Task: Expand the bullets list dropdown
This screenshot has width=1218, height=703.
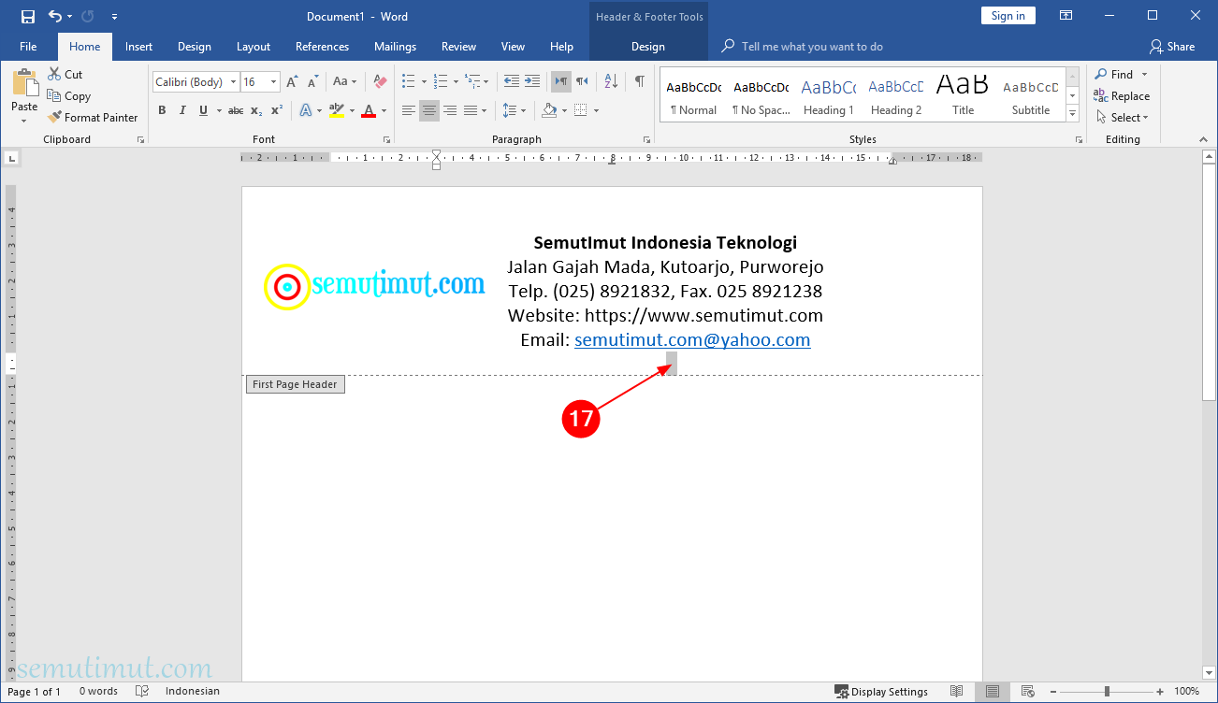Action: [x=424, y=81]
